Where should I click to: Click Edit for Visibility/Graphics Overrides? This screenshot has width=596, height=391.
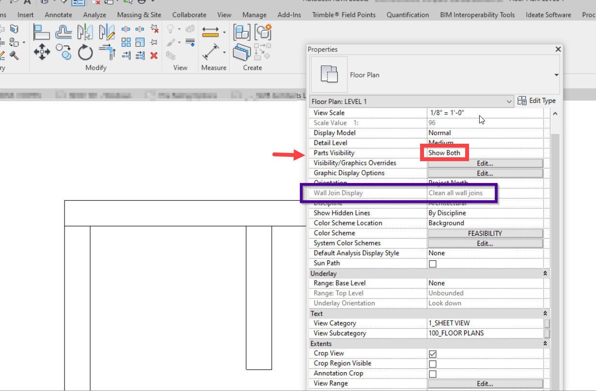(x=485, y=163)
